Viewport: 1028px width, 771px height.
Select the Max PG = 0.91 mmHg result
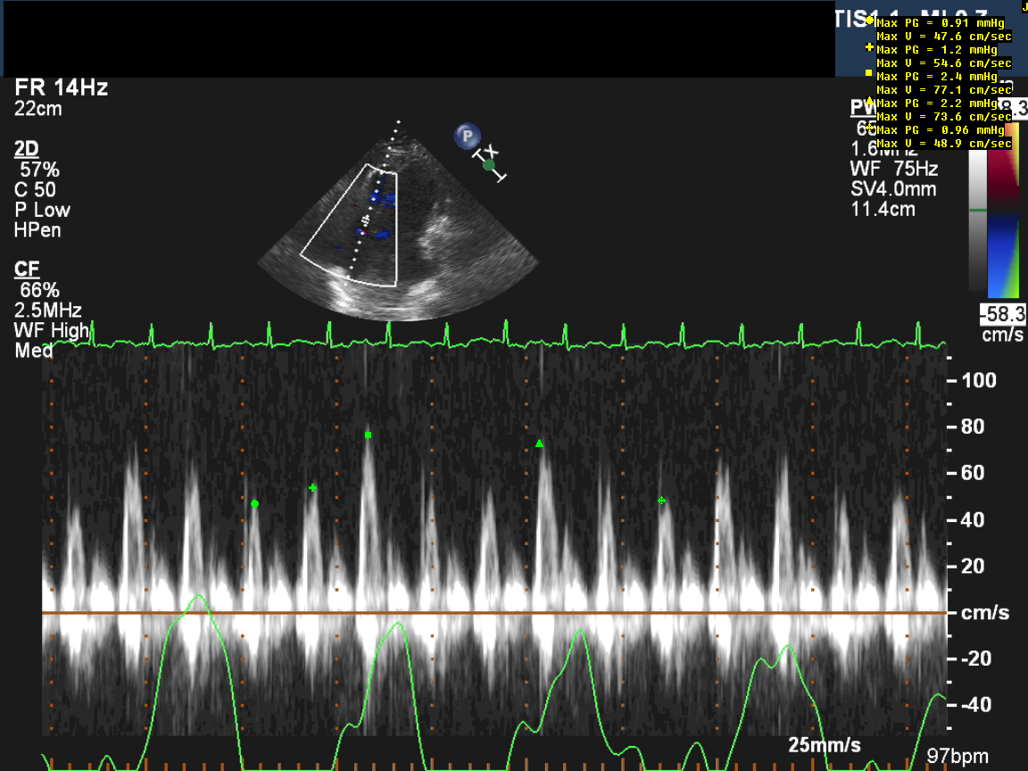(946, 23)
